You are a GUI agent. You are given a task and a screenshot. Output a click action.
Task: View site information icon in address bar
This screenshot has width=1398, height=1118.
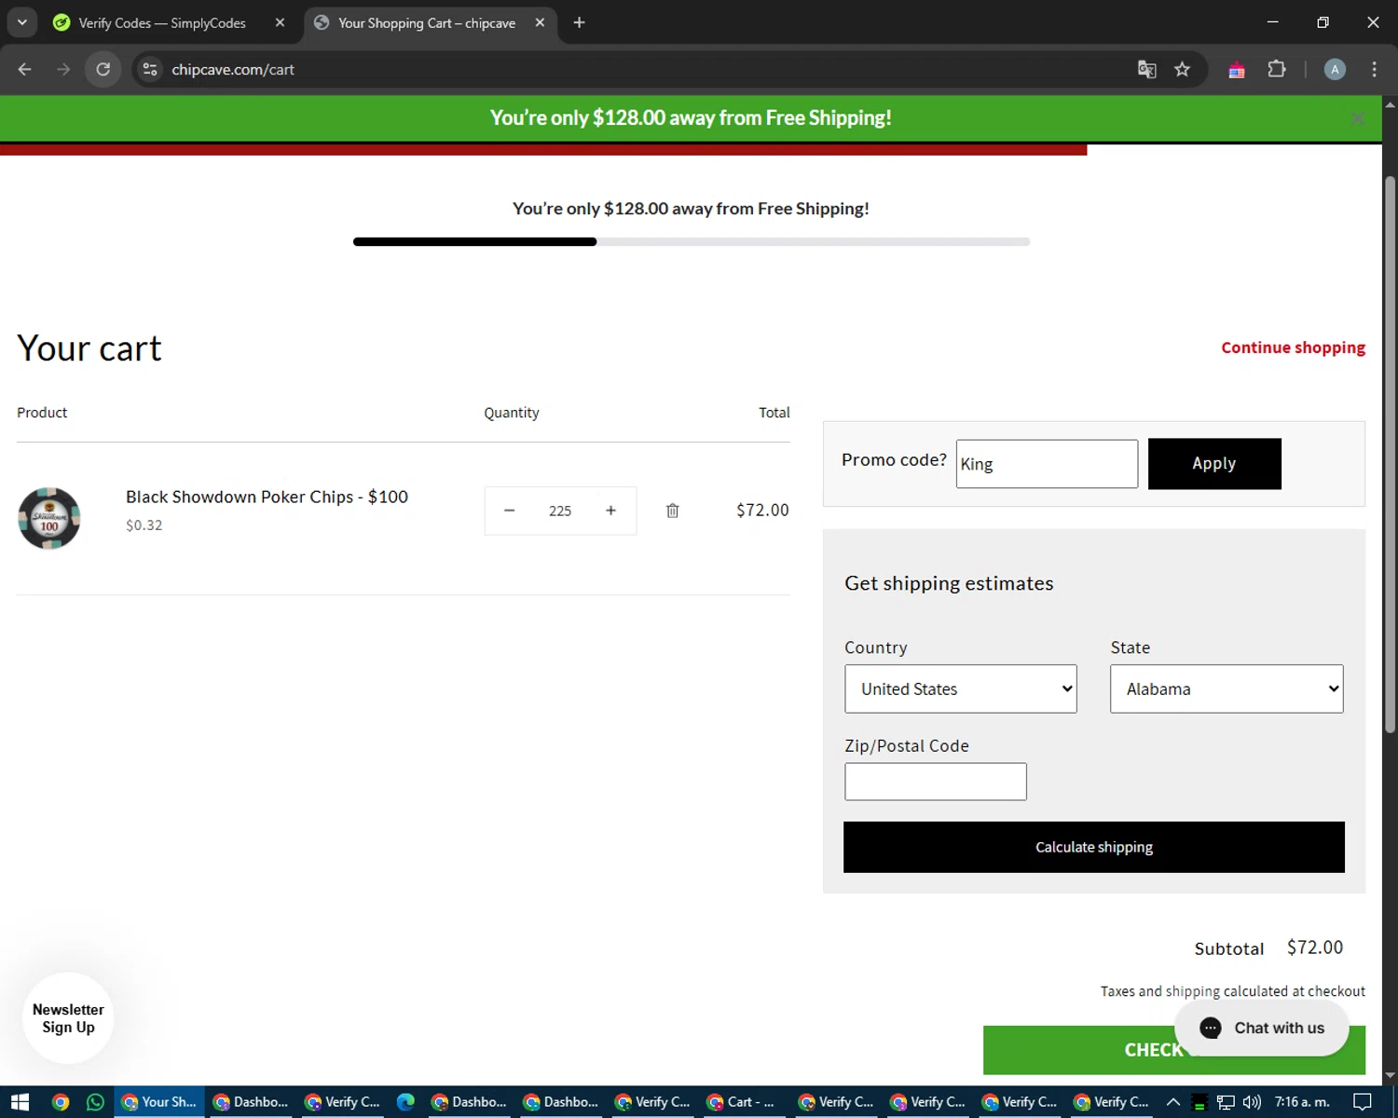[x=150, y=69]
